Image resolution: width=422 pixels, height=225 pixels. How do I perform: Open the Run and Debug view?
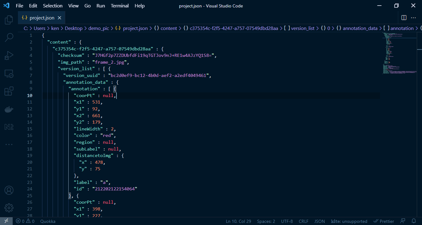(9, 56)
